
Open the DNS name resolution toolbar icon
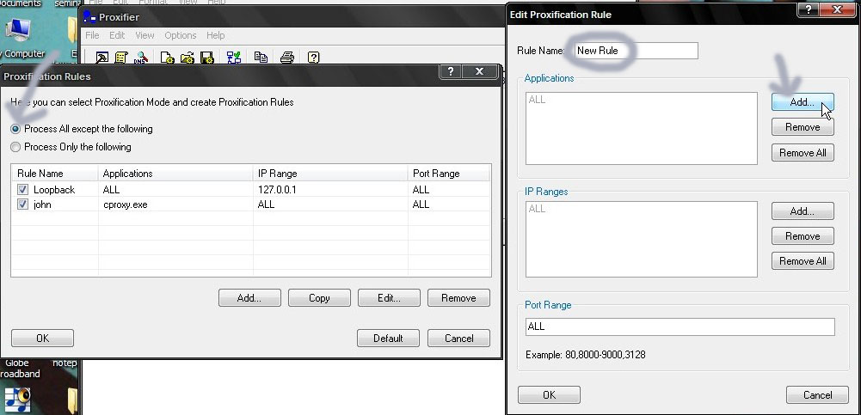click(x=141, y=58)
